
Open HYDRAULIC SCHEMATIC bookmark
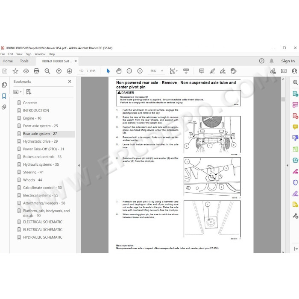click(43, 237)
